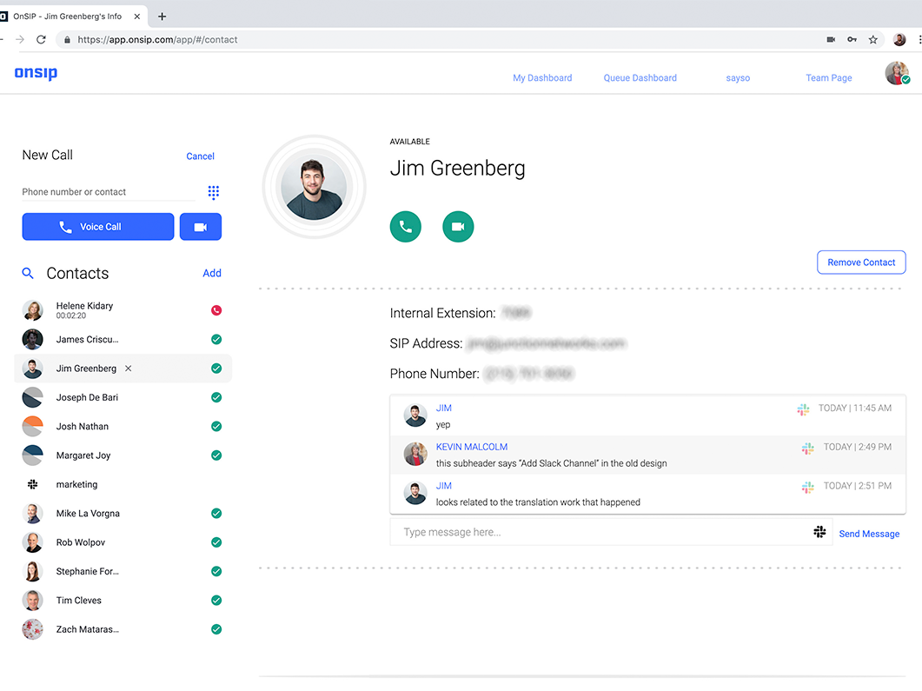The image size is (922, 691).
Task: Click the red on-call status for Helene Kidary
Action: tap(216, 310)
